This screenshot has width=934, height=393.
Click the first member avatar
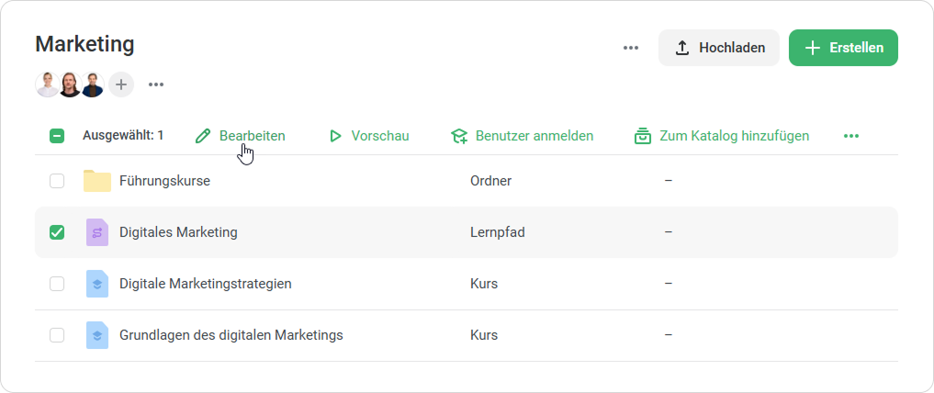pyautogui.click(x=47, y=84)
